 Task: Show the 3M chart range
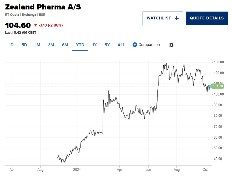(x=51, y=45)
